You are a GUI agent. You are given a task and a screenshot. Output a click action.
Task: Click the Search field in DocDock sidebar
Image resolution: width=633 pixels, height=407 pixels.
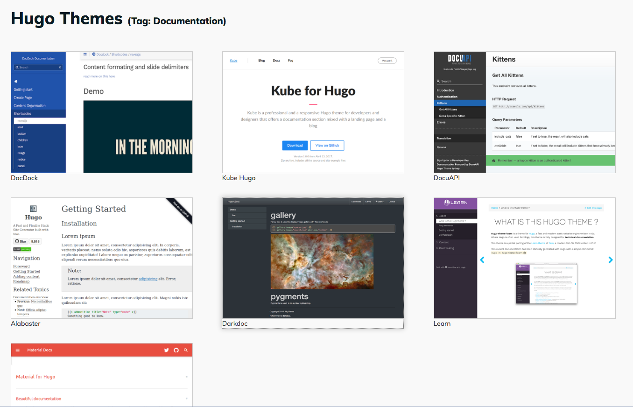click(38, 67)
